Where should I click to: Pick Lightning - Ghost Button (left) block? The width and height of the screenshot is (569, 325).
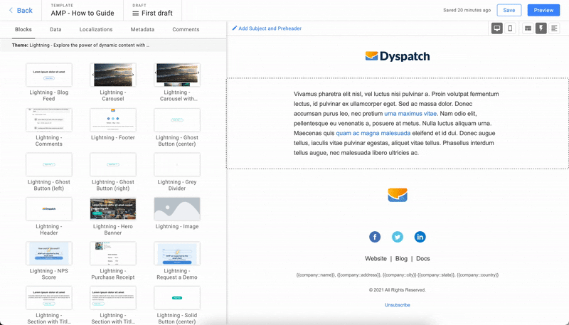[49, 172]
